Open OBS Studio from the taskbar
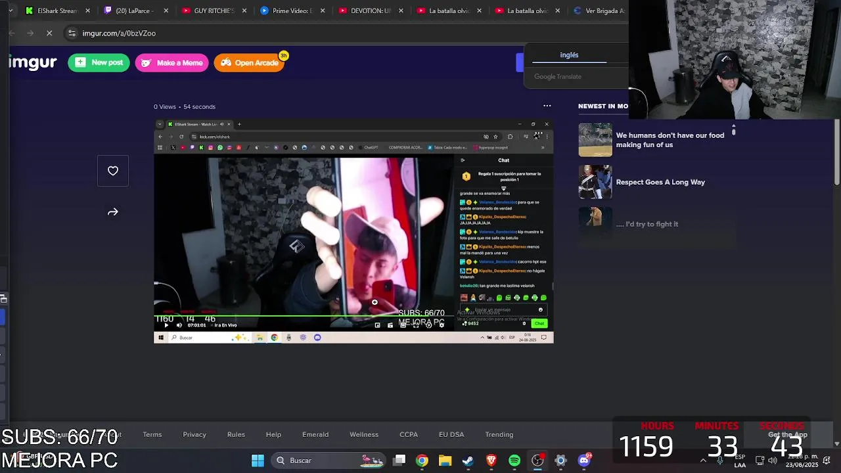841x473 pixels. (x=537, y=461)
